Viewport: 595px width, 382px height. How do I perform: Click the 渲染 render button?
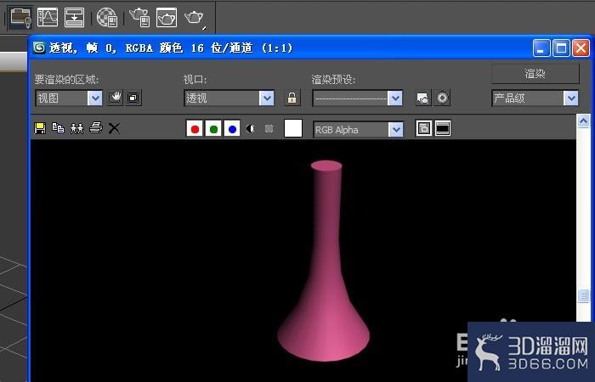pos(535,74)
